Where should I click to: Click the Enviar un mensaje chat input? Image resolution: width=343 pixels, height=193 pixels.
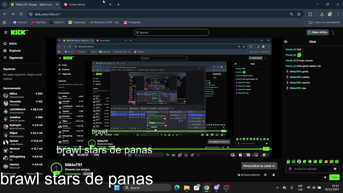tap(312, 169)
